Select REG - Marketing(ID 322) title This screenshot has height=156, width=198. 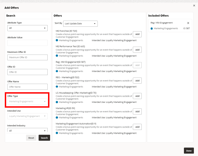(x=68, y=77)
